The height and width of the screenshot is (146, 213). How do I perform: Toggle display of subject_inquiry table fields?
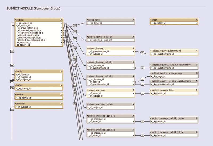coord(133,48)
